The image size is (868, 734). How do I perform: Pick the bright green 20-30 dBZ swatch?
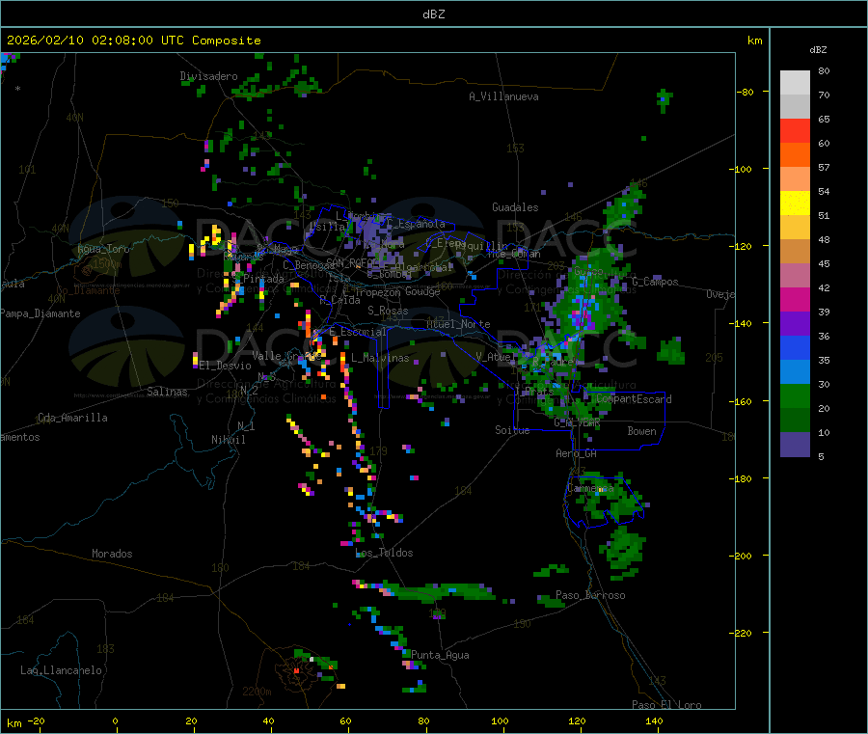pyautogui.click(x=795, y=395)
